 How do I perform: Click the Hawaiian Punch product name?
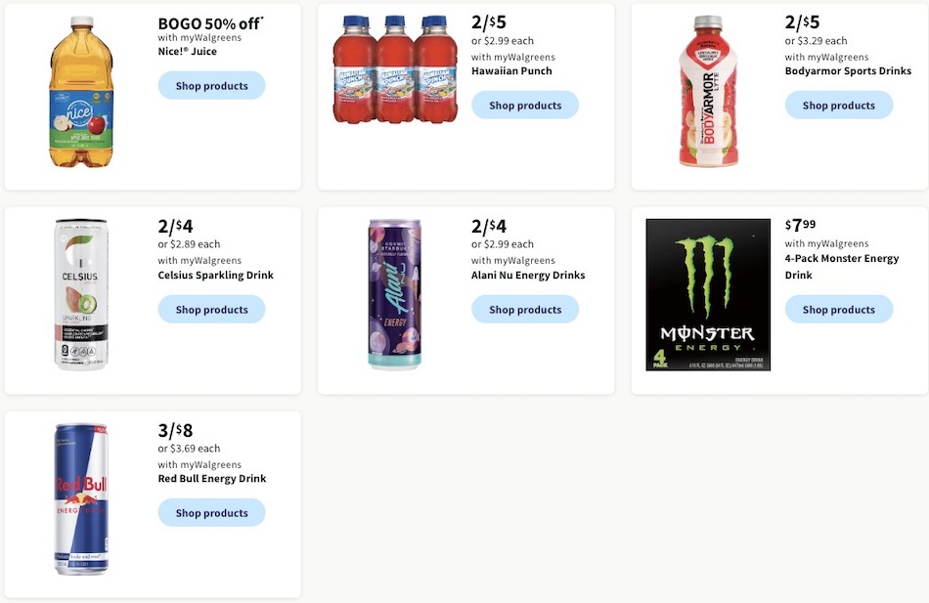click(511, 70)
